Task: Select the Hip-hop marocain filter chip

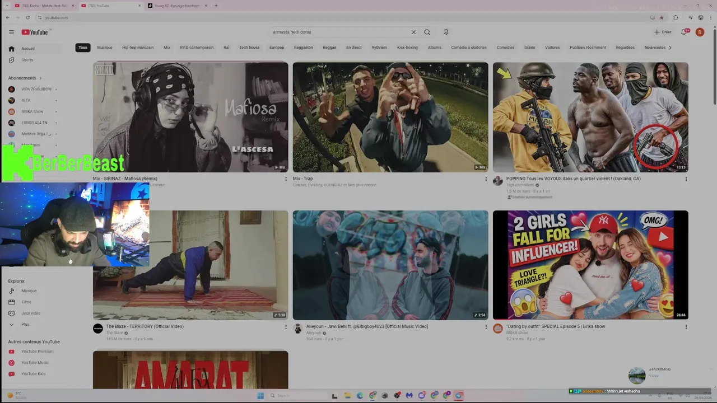Action: (138, 48)
